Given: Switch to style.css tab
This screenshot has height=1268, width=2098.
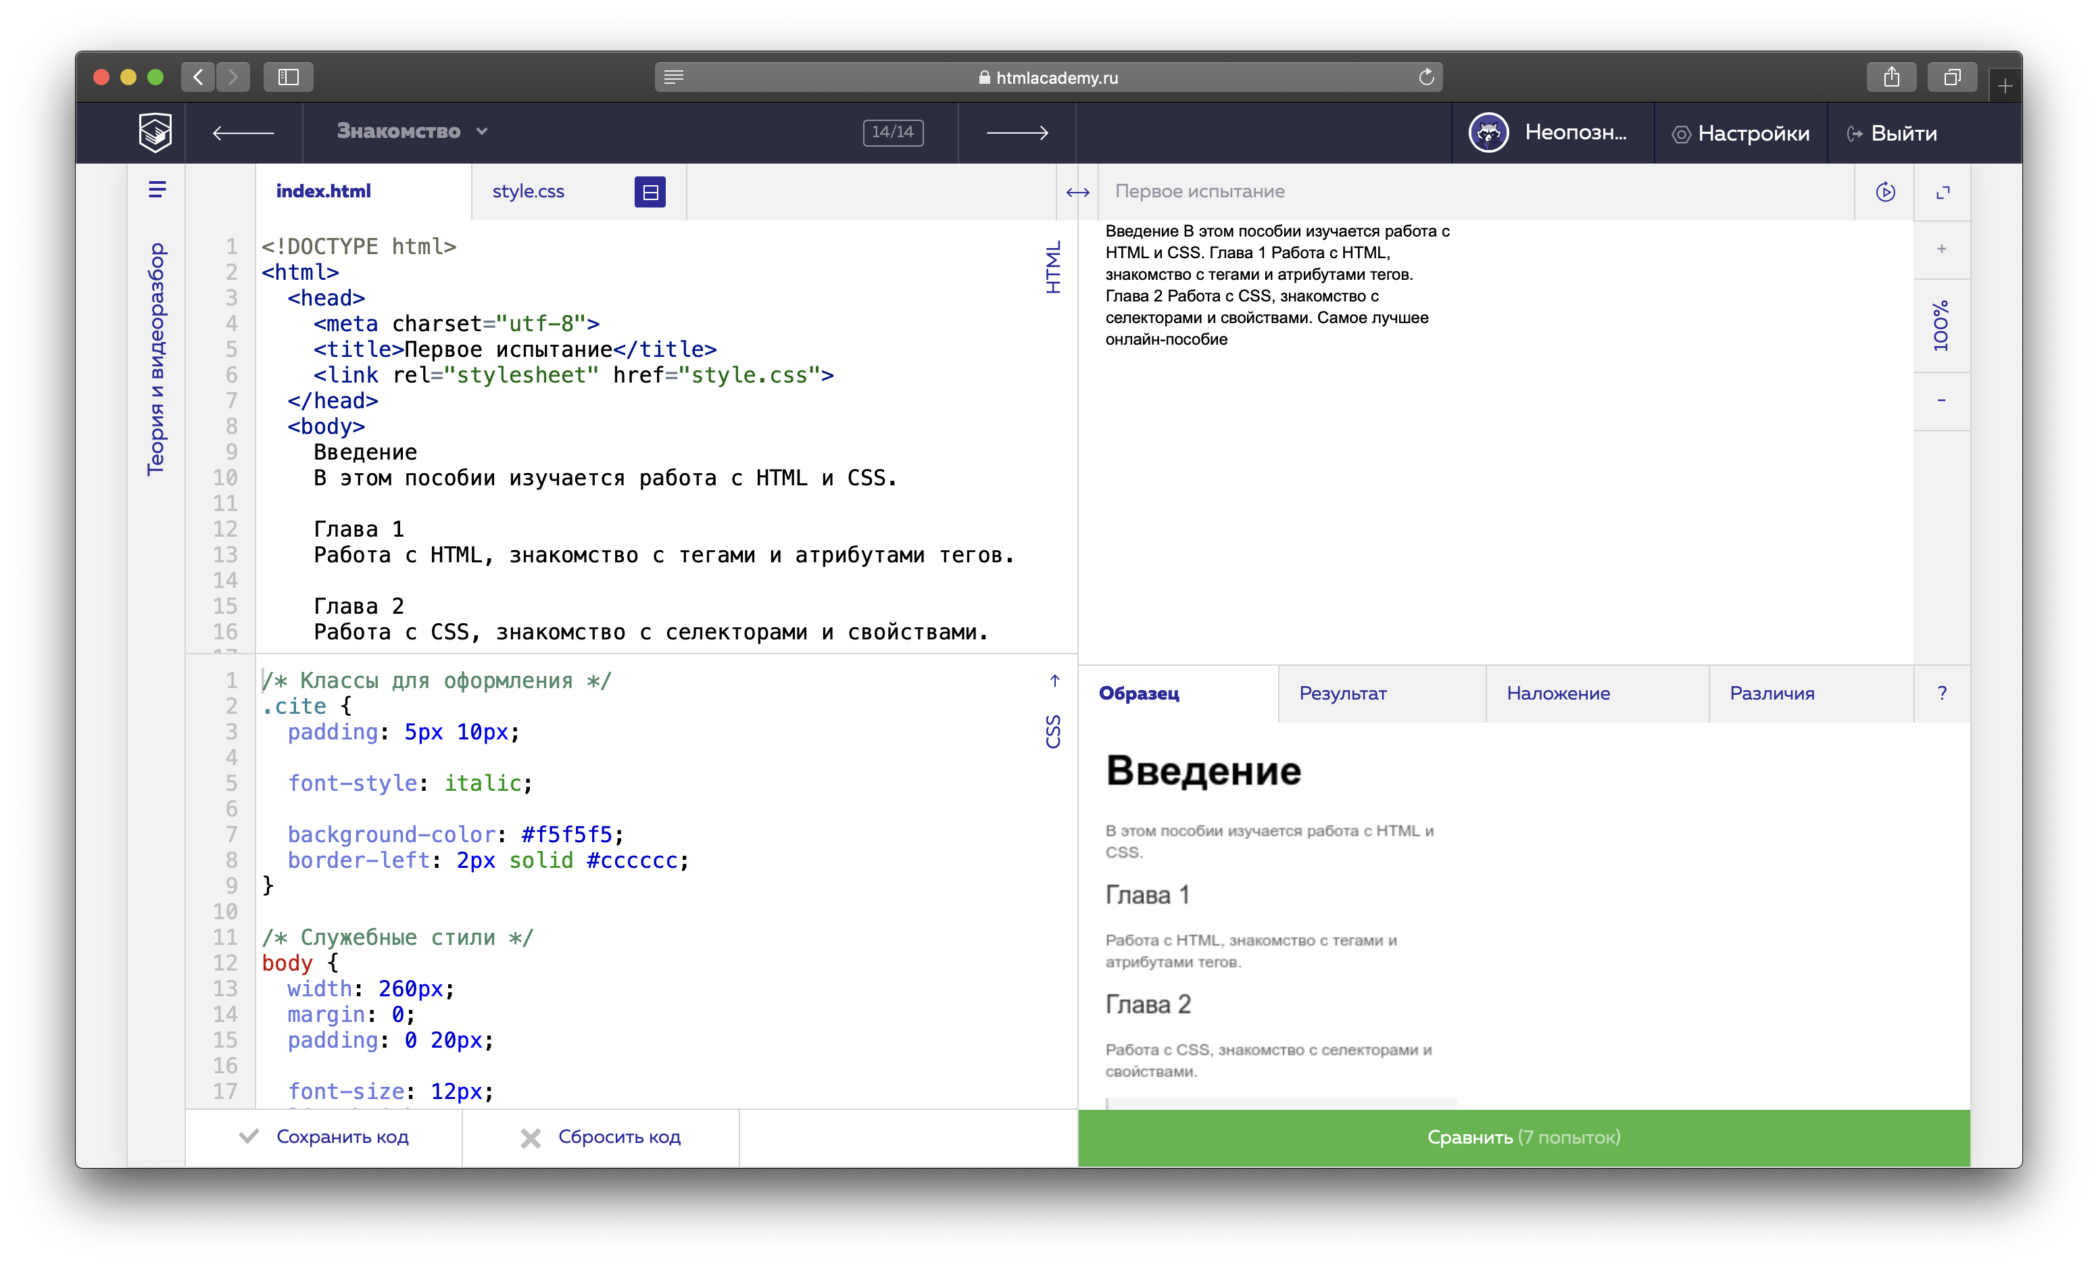Looking at the screenshot, I should (x=528, y=191).
